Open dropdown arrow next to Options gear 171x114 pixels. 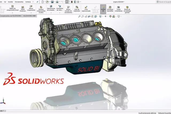pos(81,2)
